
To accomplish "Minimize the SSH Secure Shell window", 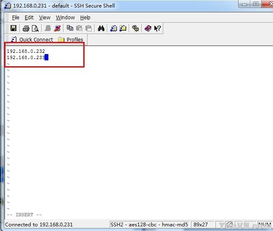I will (x=244, y=4).
